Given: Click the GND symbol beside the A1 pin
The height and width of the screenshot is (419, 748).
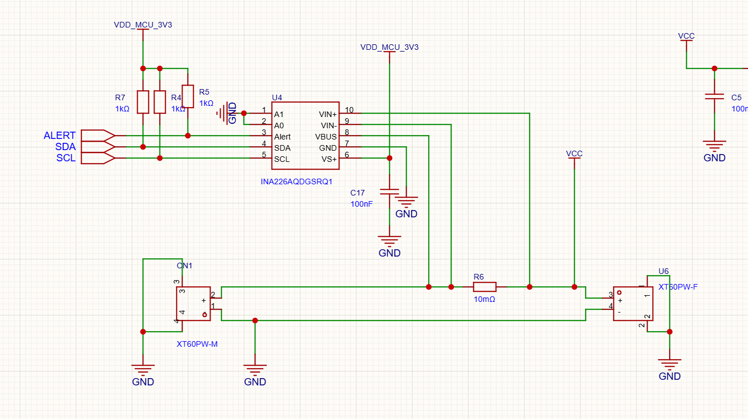Looking at the screenshot, I should tap(224, 113).
